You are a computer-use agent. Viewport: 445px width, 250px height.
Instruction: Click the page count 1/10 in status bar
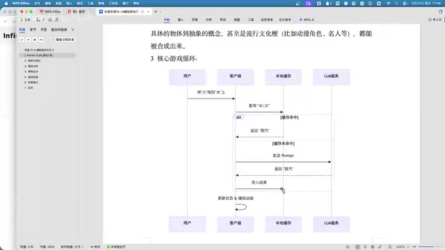pyautogui.click(x=27, y=247)
